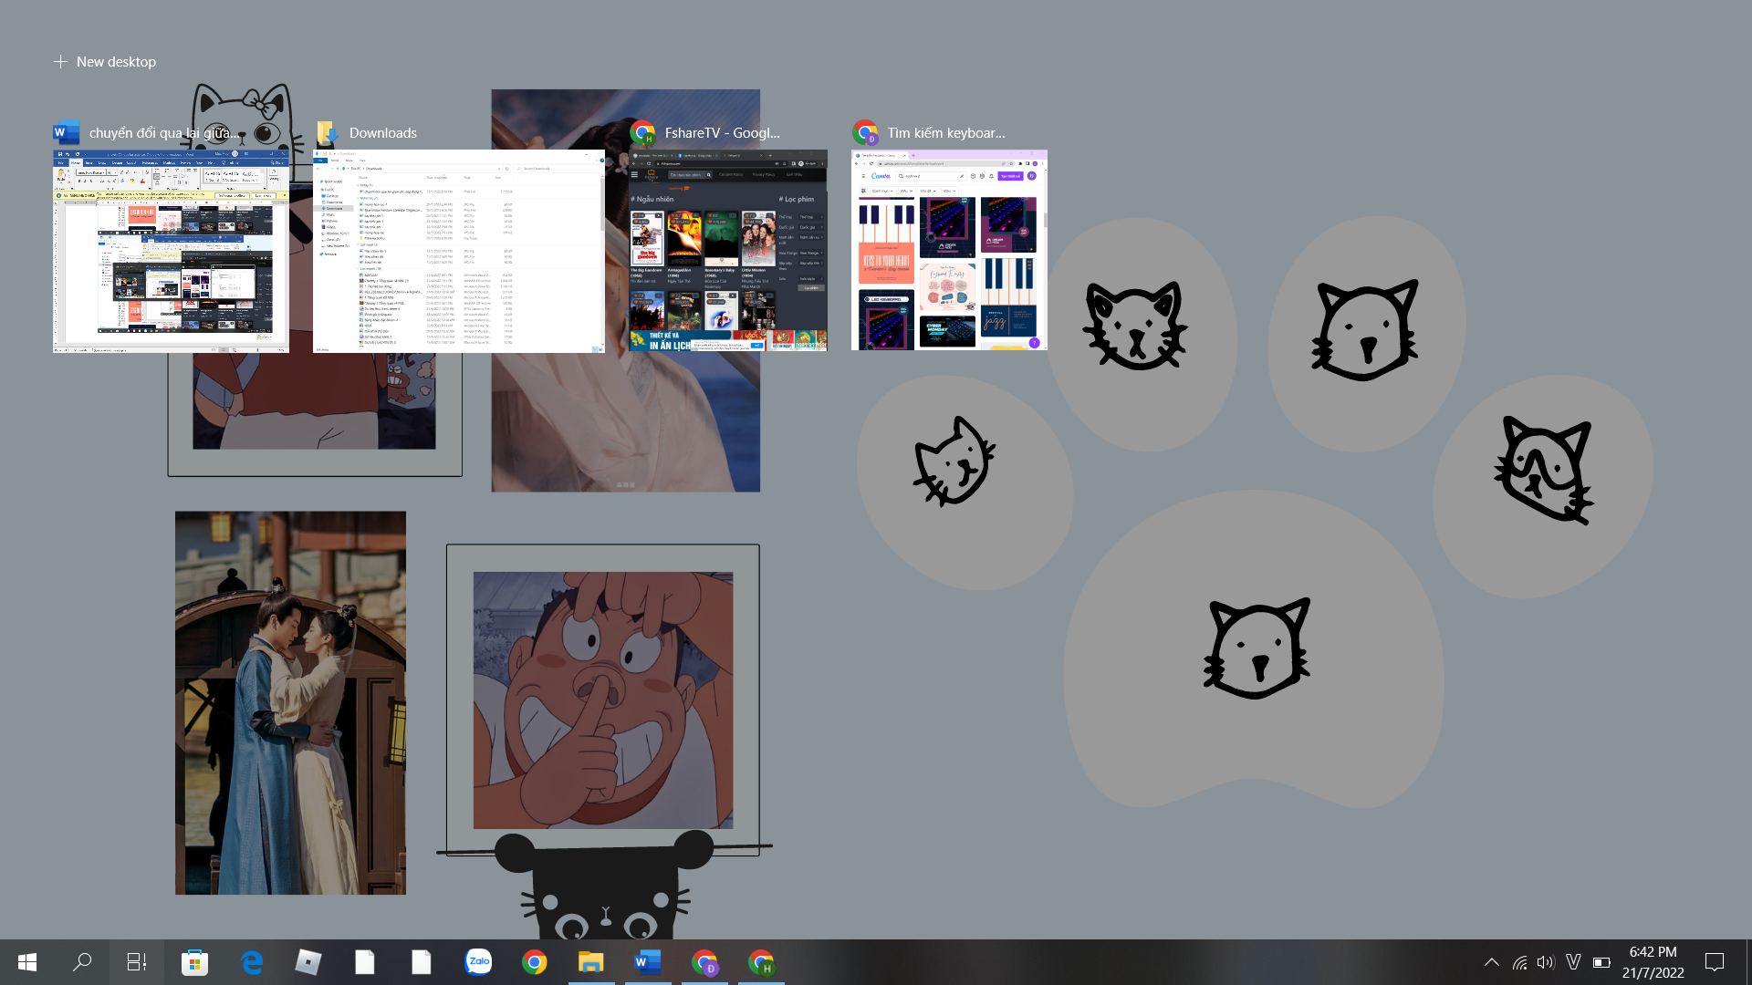Launch Google Chrome from the taskbar
Viewport: 1752px width, 985px height.
tap(535, 962)
